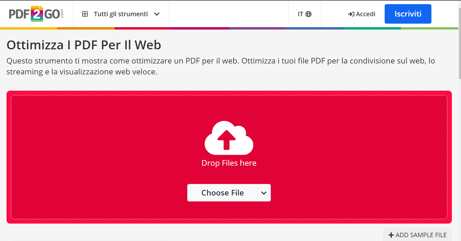Expand the Choose File options chevron
Image resolution: width=461 pixels, height=241 pixels.
(x=264, y=193)
